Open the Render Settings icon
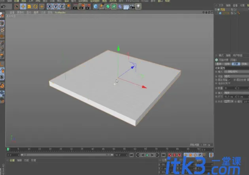 88,6
